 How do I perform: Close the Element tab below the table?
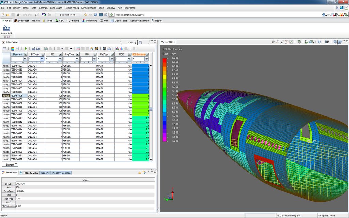pos(16,165)
